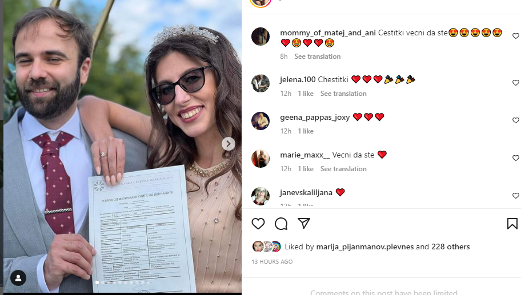The image size is (521, 295).
Task: See translation of Cestitki vecni comment
Action: point(317,56)
